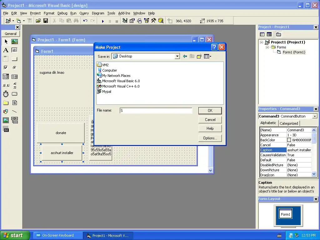
Task: Open the Add-Ins menu
Action: coord(124,13)
